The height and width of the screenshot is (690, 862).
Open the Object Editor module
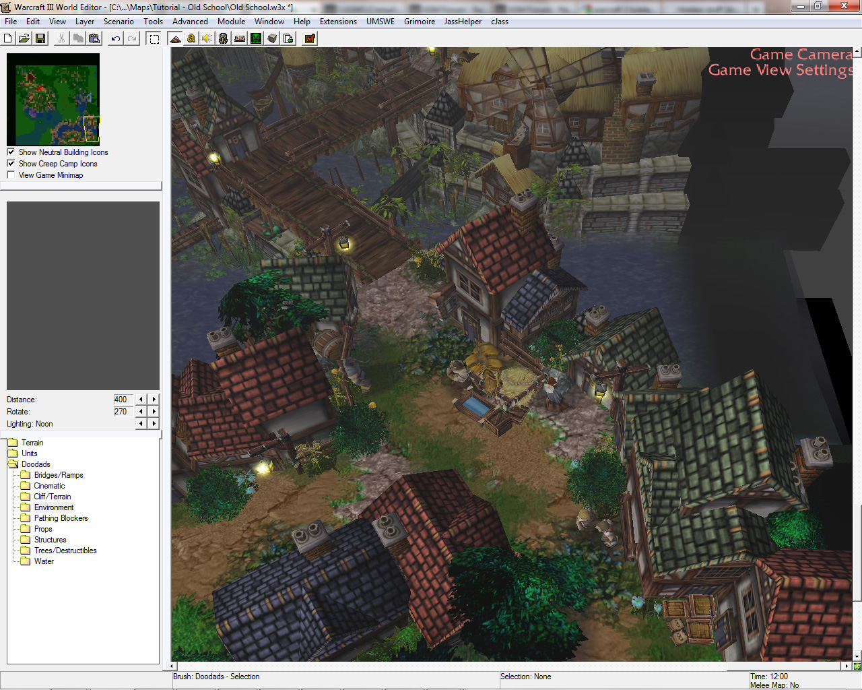224,38
